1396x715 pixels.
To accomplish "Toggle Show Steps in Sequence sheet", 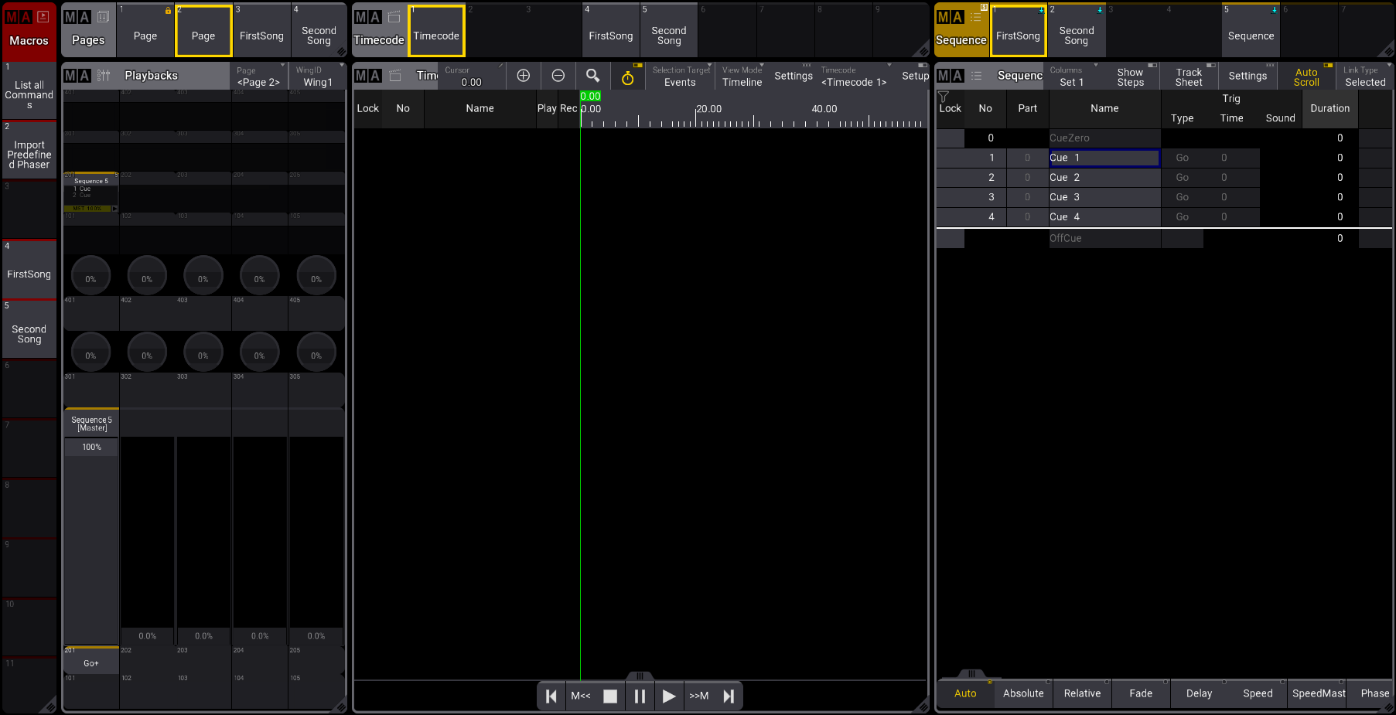I will pos(1130,77).
